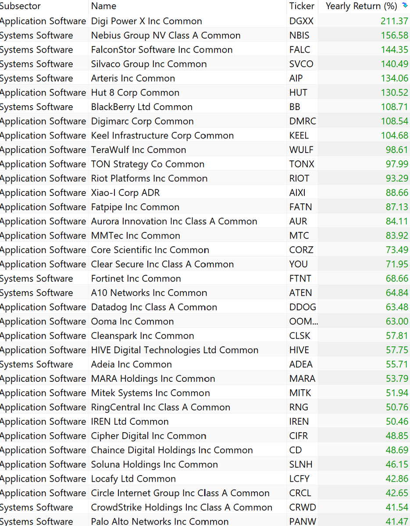
Task: Click the 144.35 return value for FalconStor
Action: 394,50
